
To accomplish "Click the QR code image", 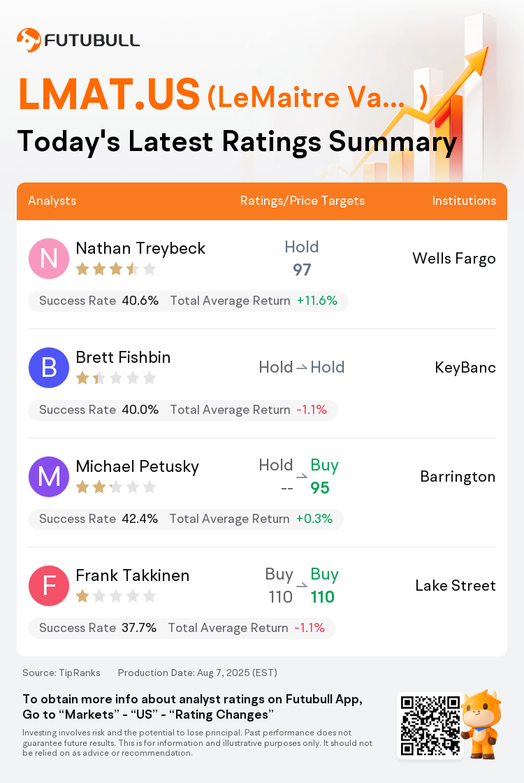I will pyautogui.click(x=430, y=725).
